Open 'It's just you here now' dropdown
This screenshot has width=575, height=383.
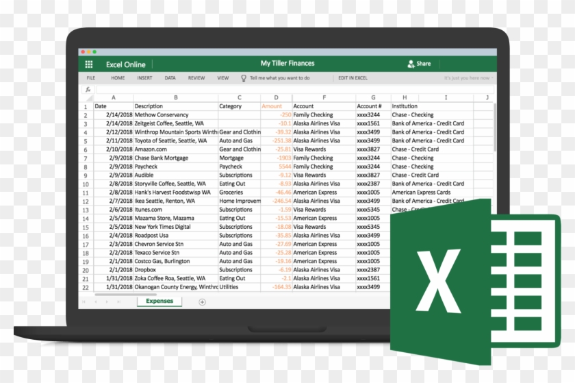pos(468,78)
